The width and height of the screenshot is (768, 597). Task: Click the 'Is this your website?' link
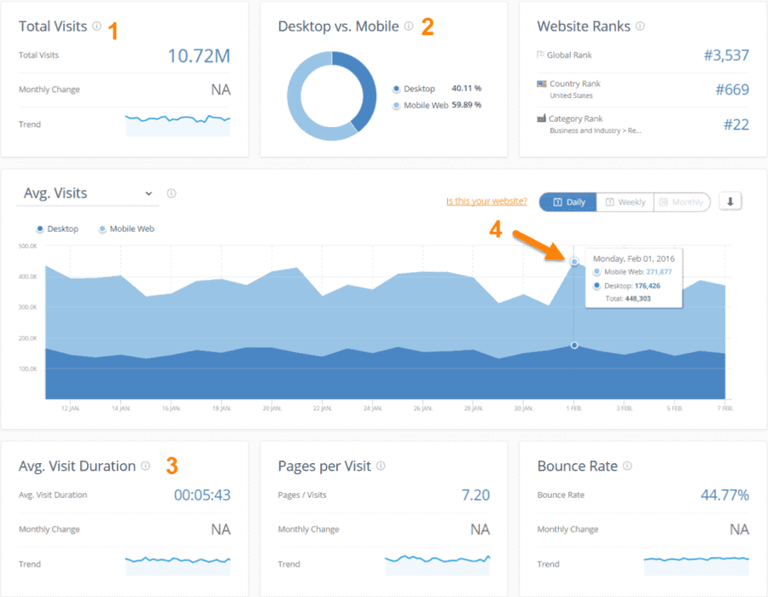(486, 200)
